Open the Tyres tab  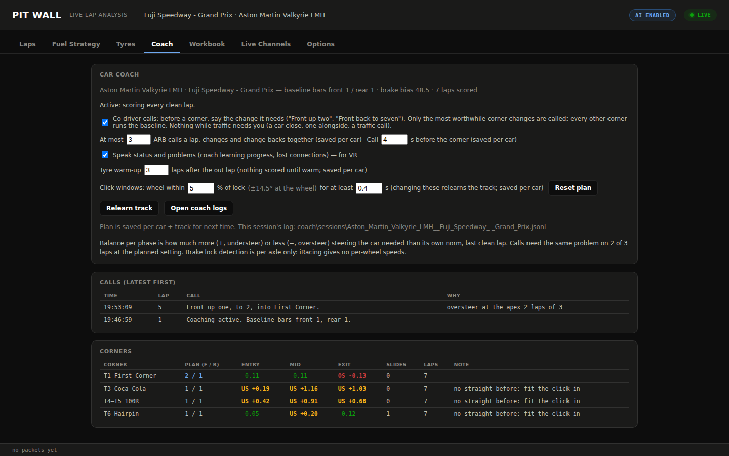126,44
